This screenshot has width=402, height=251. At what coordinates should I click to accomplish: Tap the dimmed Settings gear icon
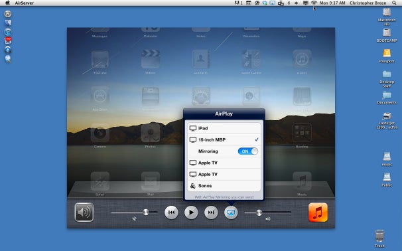[x=201, y=96]
